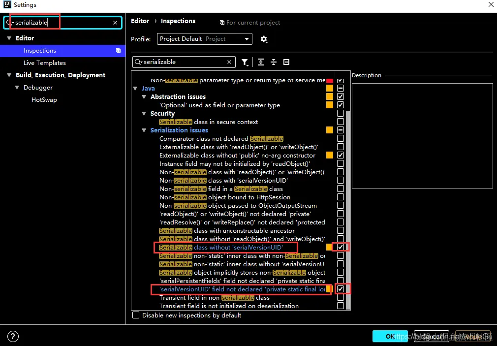
Task: Collapse Build, Execution, Deployment group
Action: point(9,75)
